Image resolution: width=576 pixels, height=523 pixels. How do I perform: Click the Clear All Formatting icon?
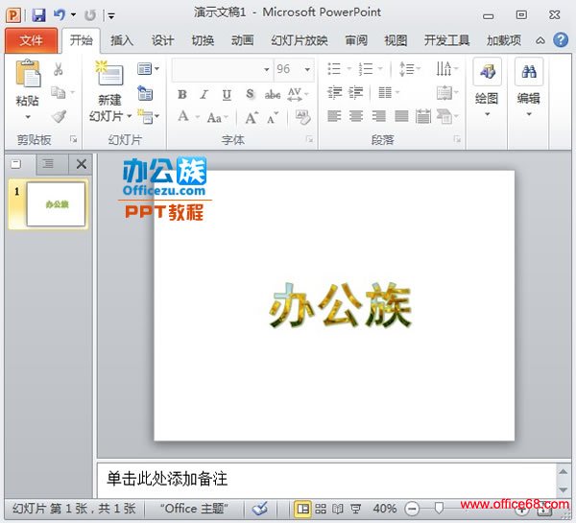click(302, 117)
